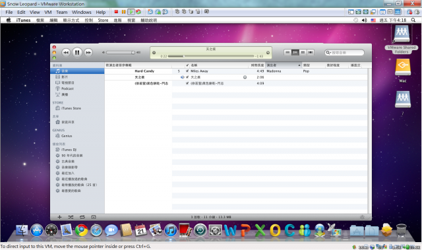
Task: Click the album-by-artist column header
Action: (x=138, y=65)
